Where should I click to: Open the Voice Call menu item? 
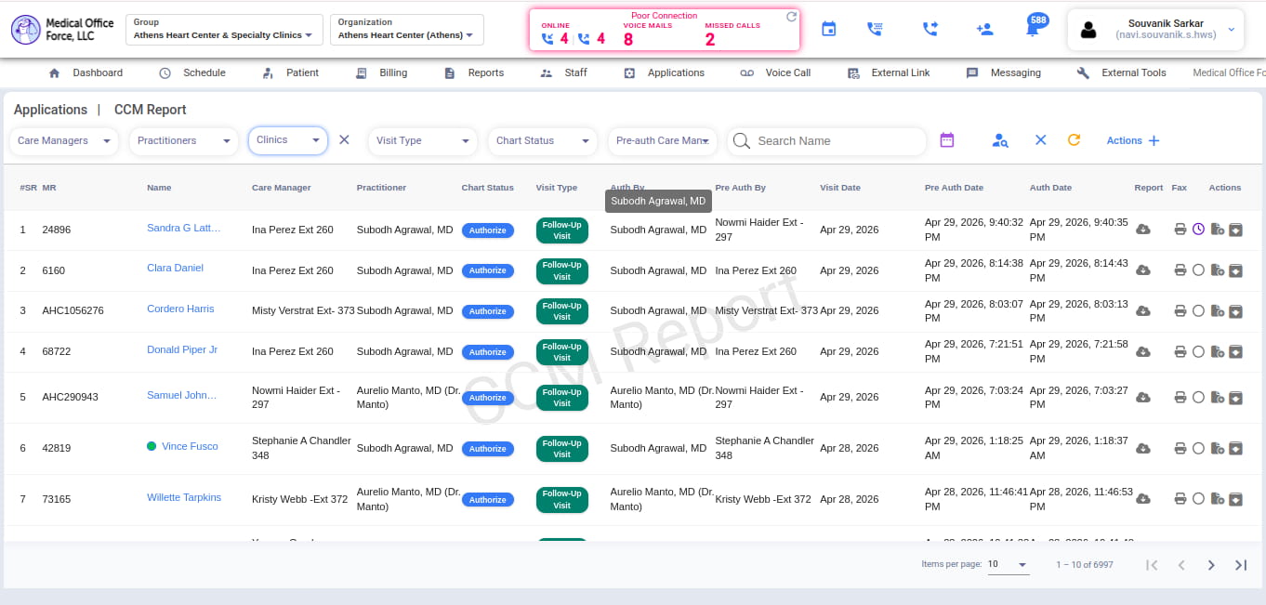tap(775, 72)
